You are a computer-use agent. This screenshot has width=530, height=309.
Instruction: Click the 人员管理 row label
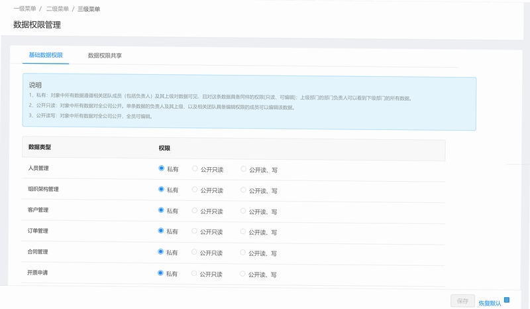click(x=38, y=168)
